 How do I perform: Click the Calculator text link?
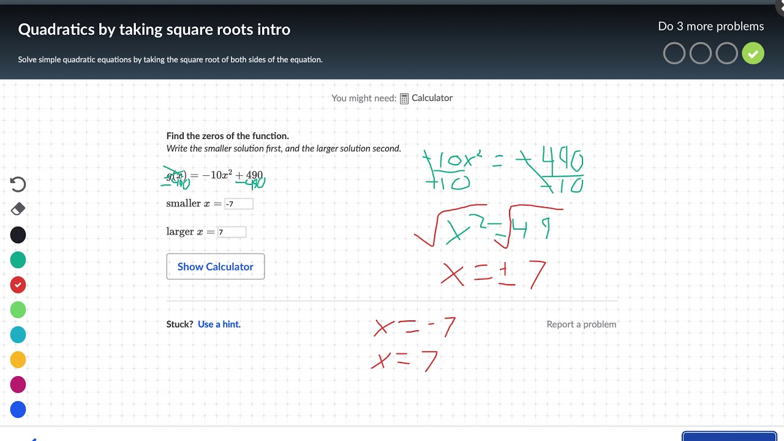click(432, 98)
